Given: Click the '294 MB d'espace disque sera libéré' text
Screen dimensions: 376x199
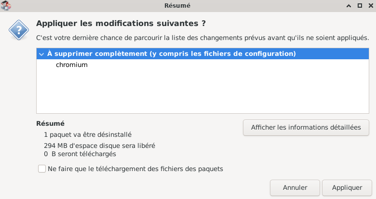Looking at the screenshot, I should [99, 146].
